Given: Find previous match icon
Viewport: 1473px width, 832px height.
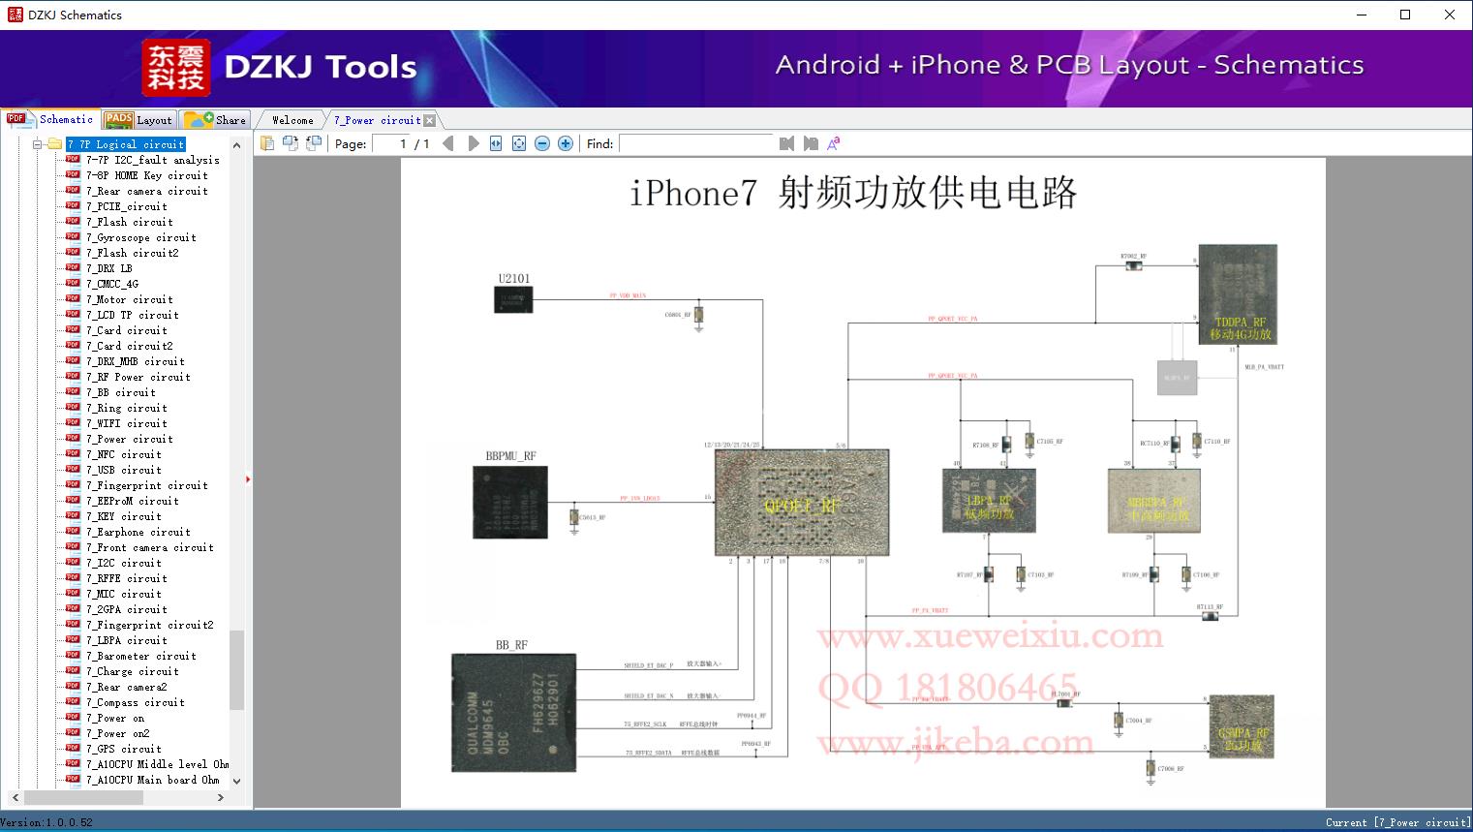Looking at the screenshot, I should pyautogui.click(x=786, y=143).
